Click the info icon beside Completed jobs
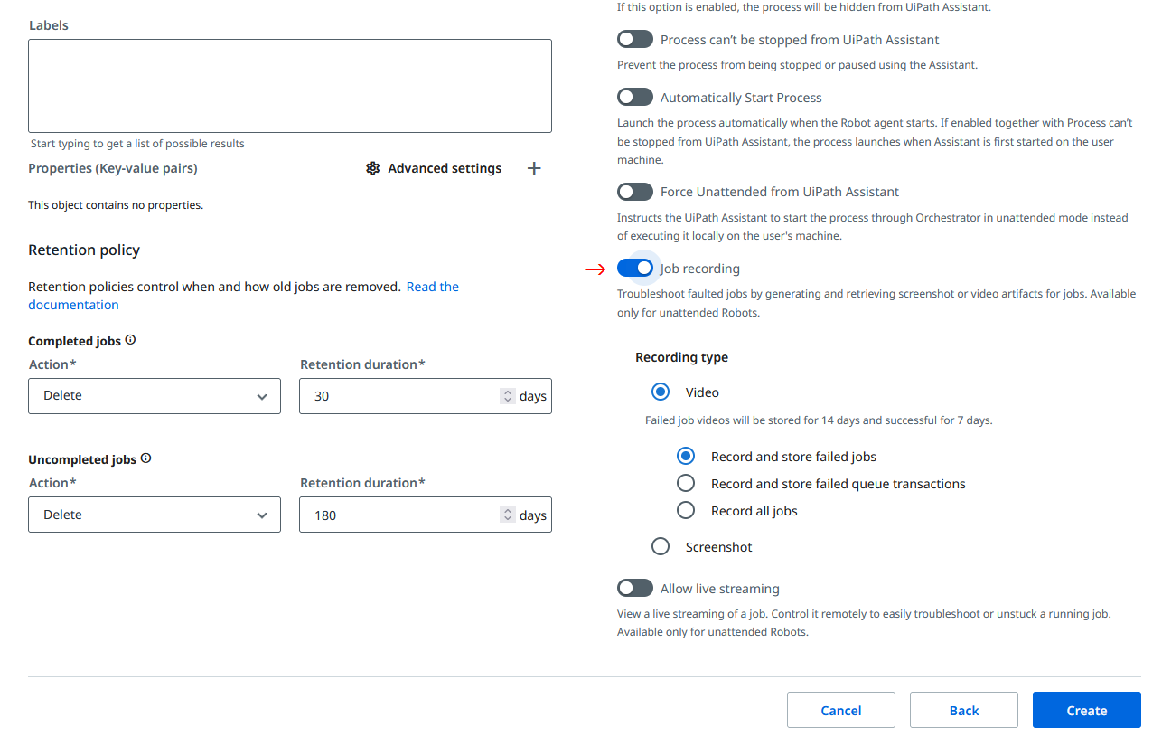 [x=130, y=340]
